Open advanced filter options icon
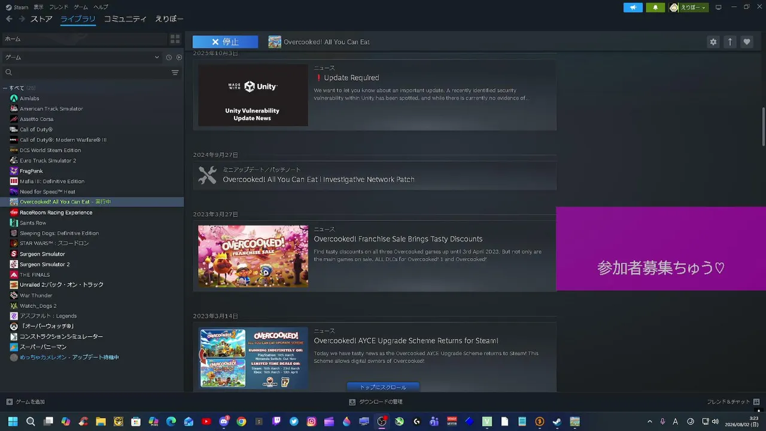The width and height of the screenshot is (766, 431). pos(175,72)
